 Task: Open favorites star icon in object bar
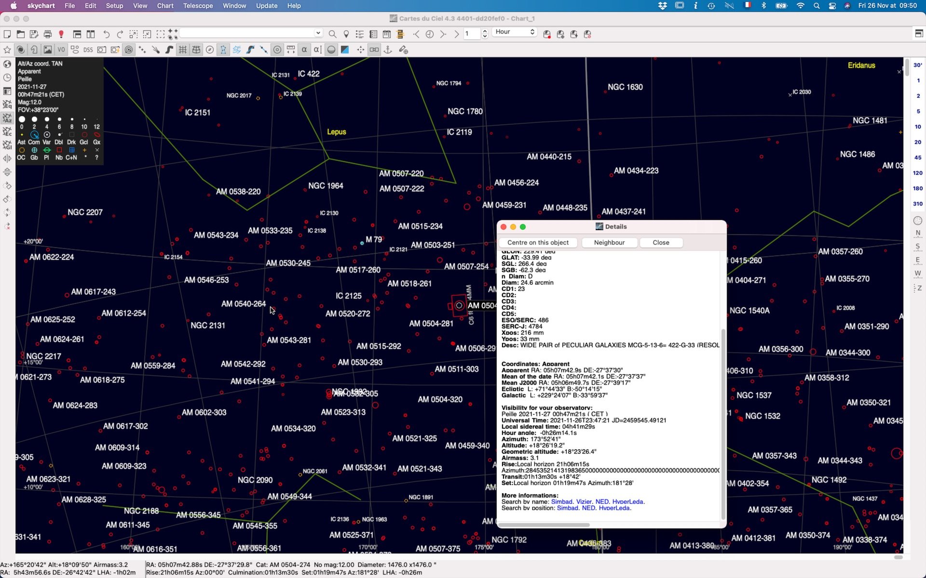point(7,50)
